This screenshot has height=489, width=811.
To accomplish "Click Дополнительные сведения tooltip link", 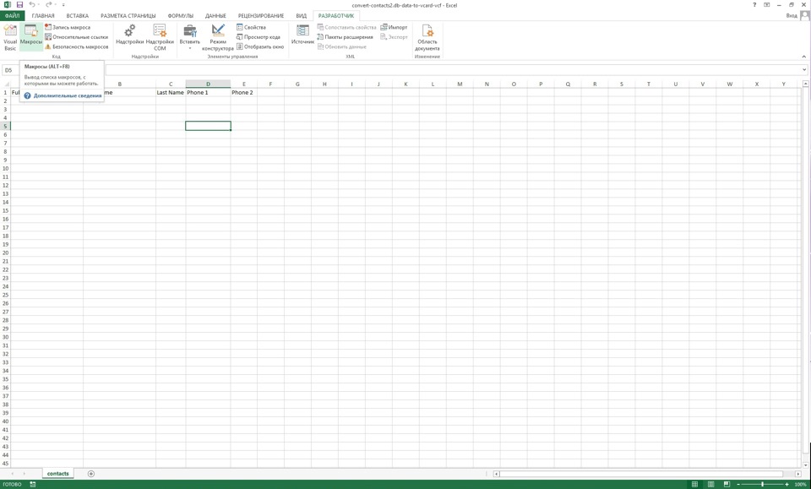I will coord(68,95).
